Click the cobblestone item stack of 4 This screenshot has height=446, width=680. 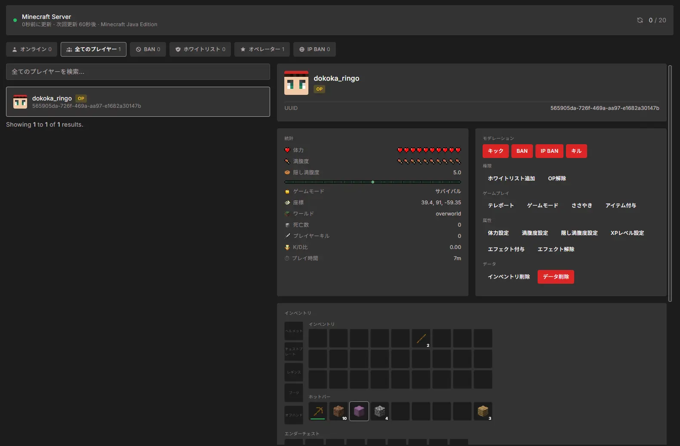pos(380,411)
